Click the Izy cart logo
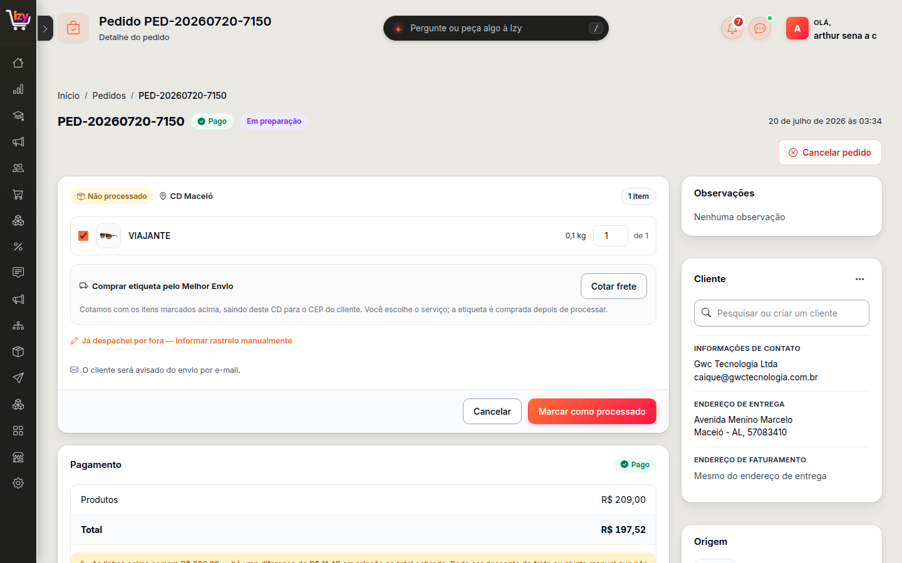Viewport: 902px width, 563px height. point(18,20)
